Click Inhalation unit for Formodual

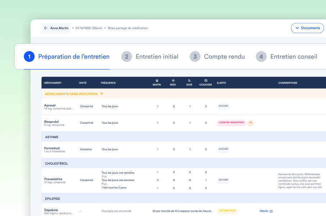[x=86, y=149]
